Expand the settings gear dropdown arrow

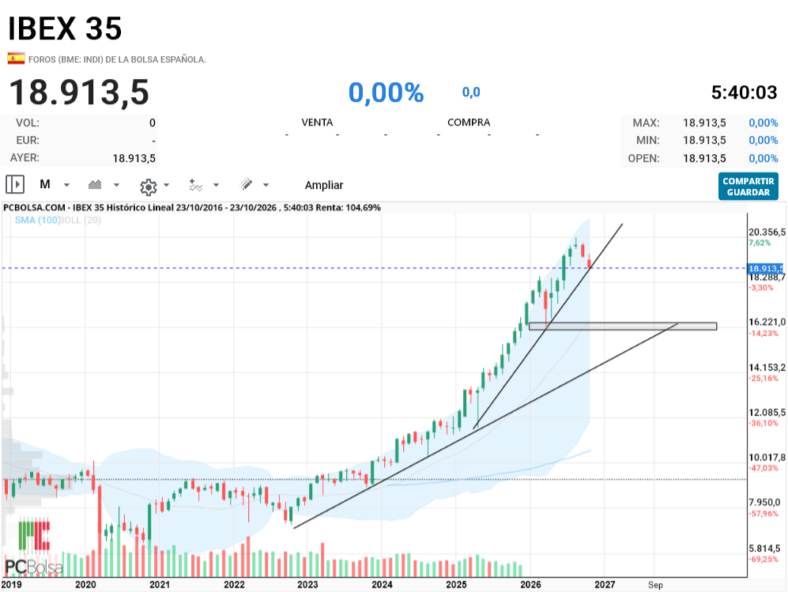[166, 185]
